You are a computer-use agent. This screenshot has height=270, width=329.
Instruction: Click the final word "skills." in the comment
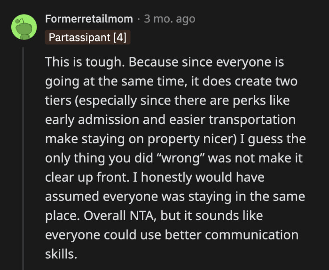60,254
